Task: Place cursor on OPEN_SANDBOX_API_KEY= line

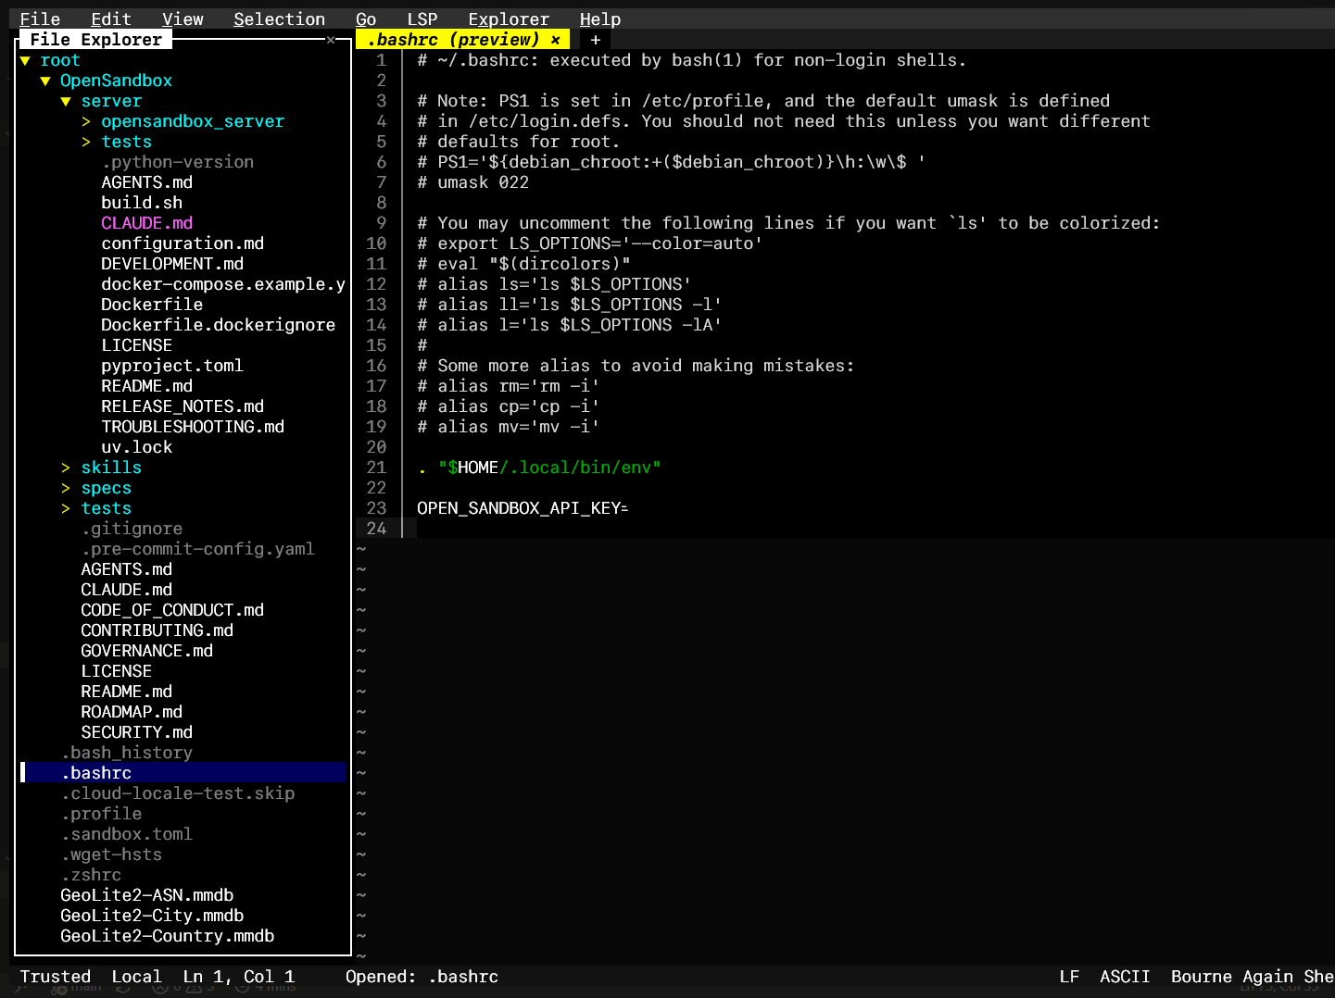Action: coord(523,508)
